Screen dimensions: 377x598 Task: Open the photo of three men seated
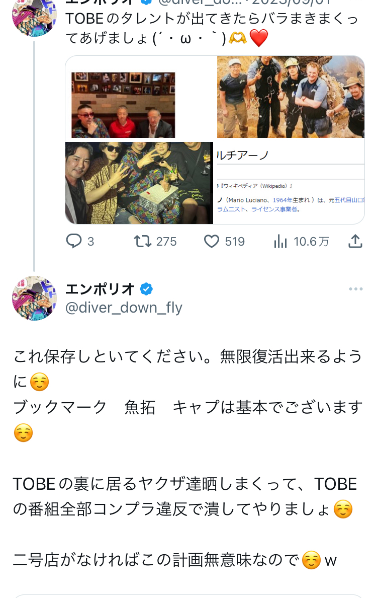click(x=123, y=105)
